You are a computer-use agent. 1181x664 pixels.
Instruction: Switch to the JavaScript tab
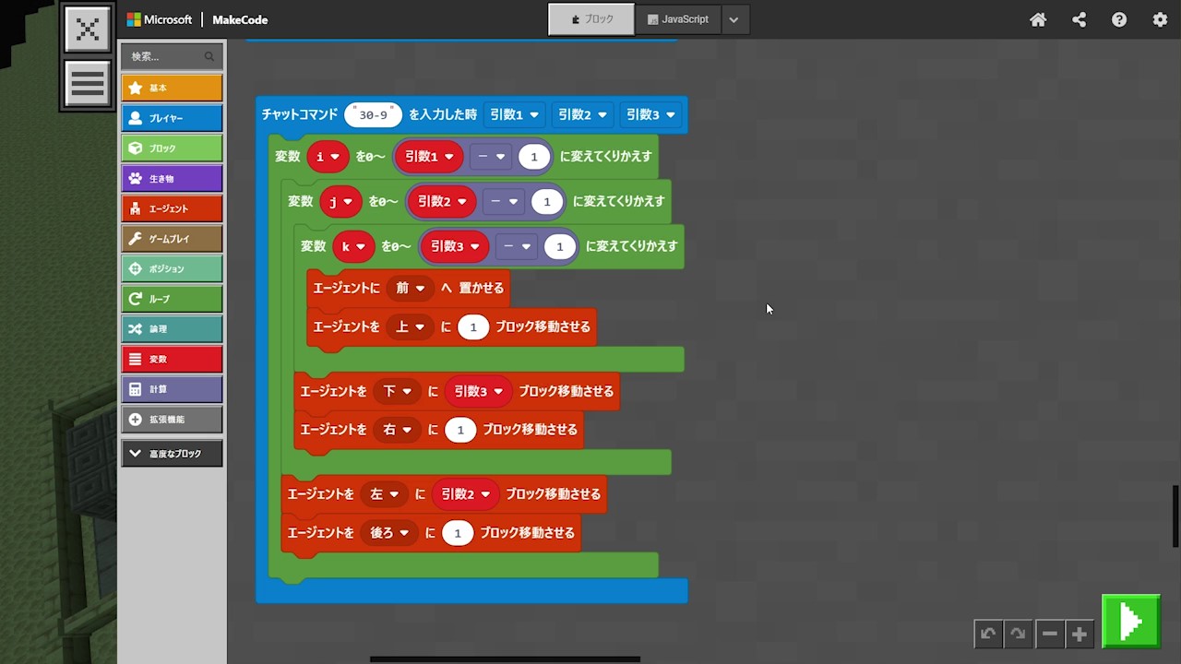click(678, 19)
